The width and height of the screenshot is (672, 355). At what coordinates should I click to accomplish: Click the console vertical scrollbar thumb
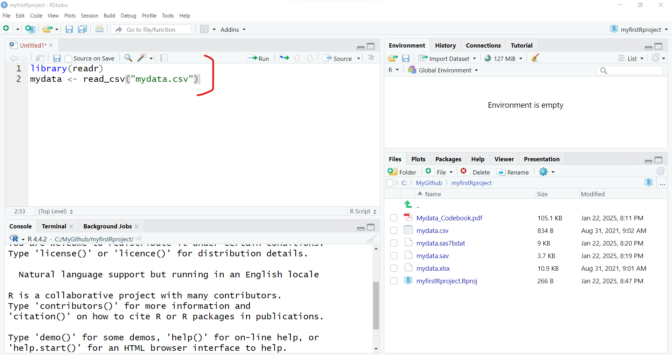pos(376,305)
